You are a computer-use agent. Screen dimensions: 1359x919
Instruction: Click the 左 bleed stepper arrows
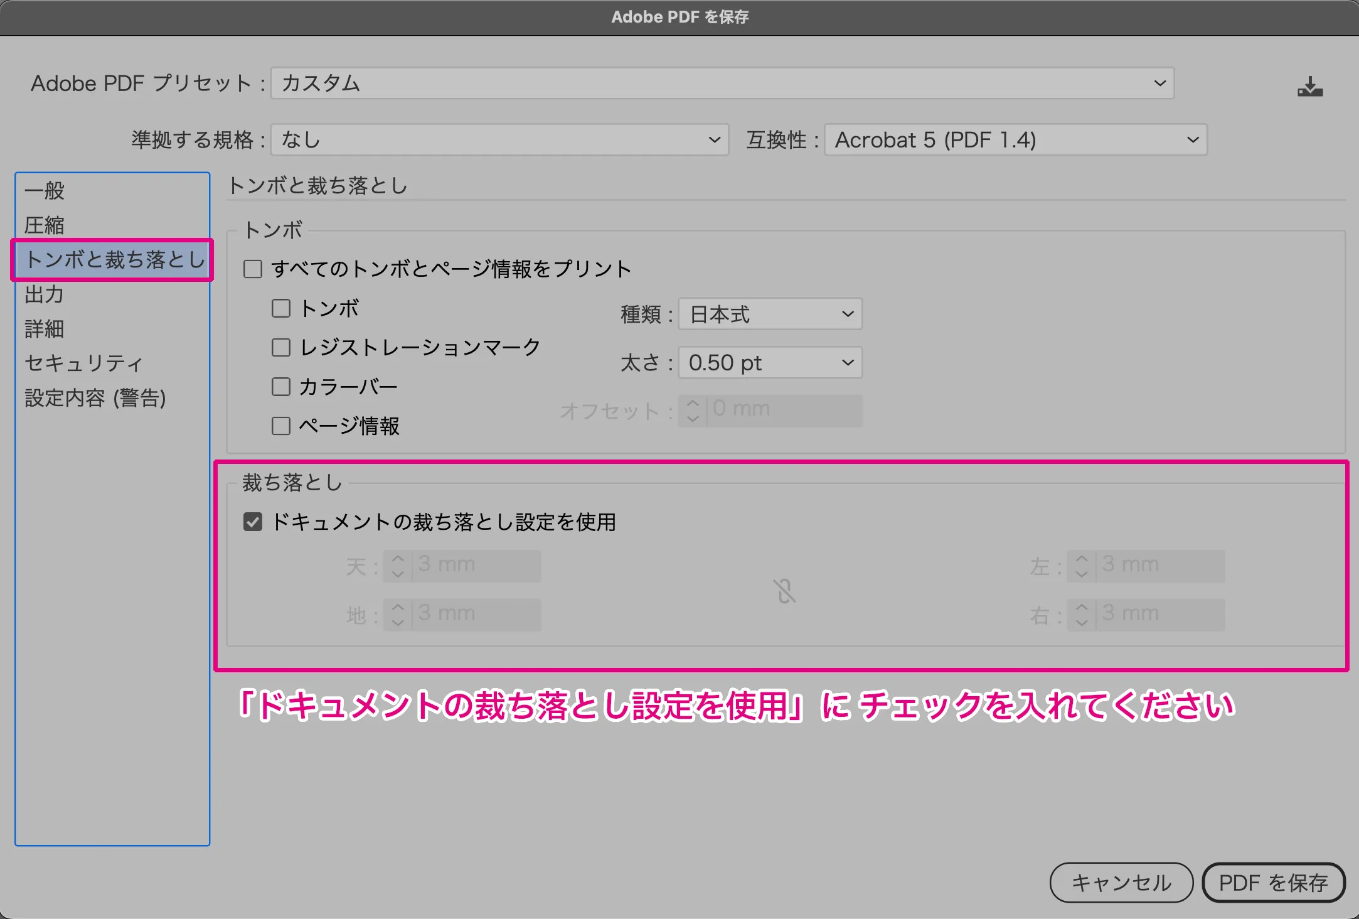(1082, 566)
